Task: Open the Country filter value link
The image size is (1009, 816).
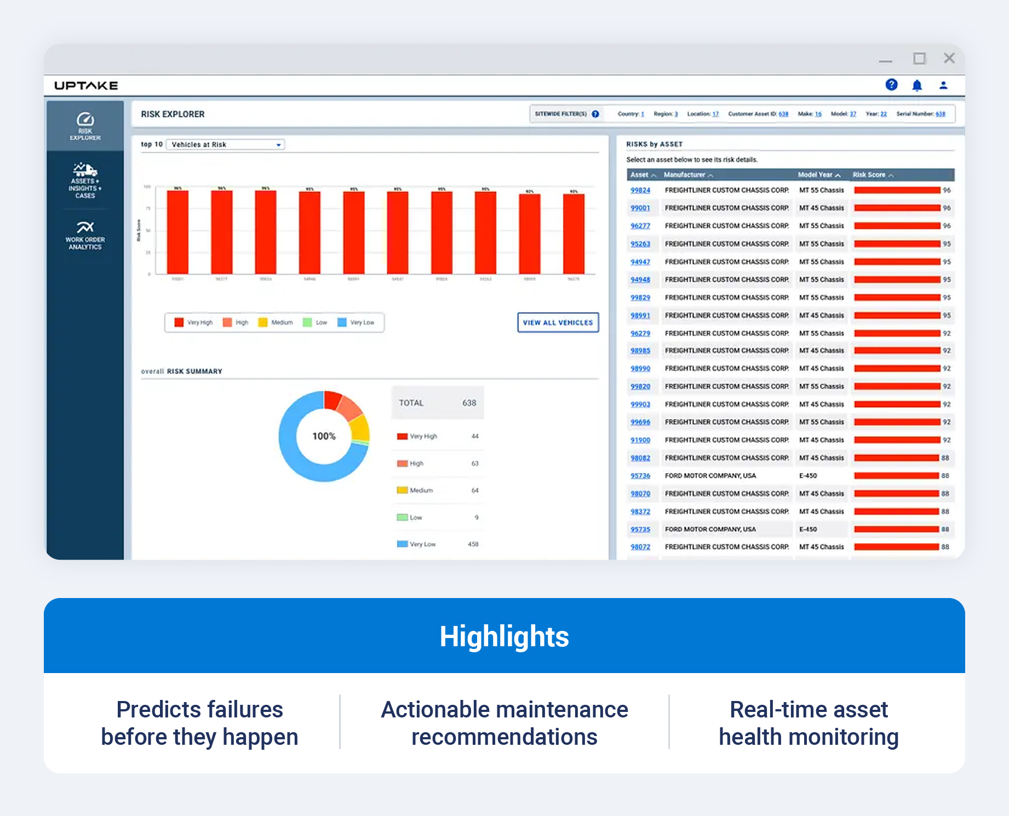Action: coord(643,114)
